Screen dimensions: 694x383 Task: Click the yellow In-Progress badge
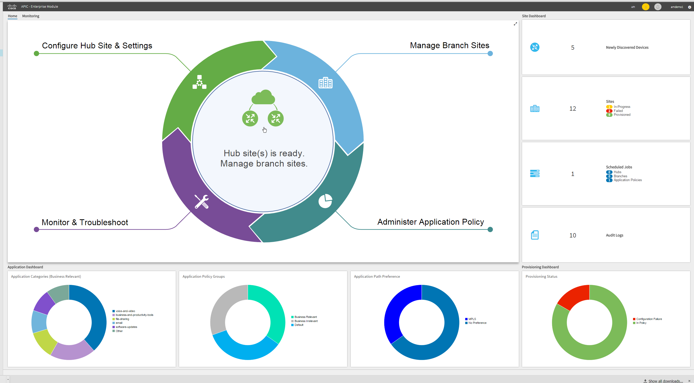coord(609,107)
